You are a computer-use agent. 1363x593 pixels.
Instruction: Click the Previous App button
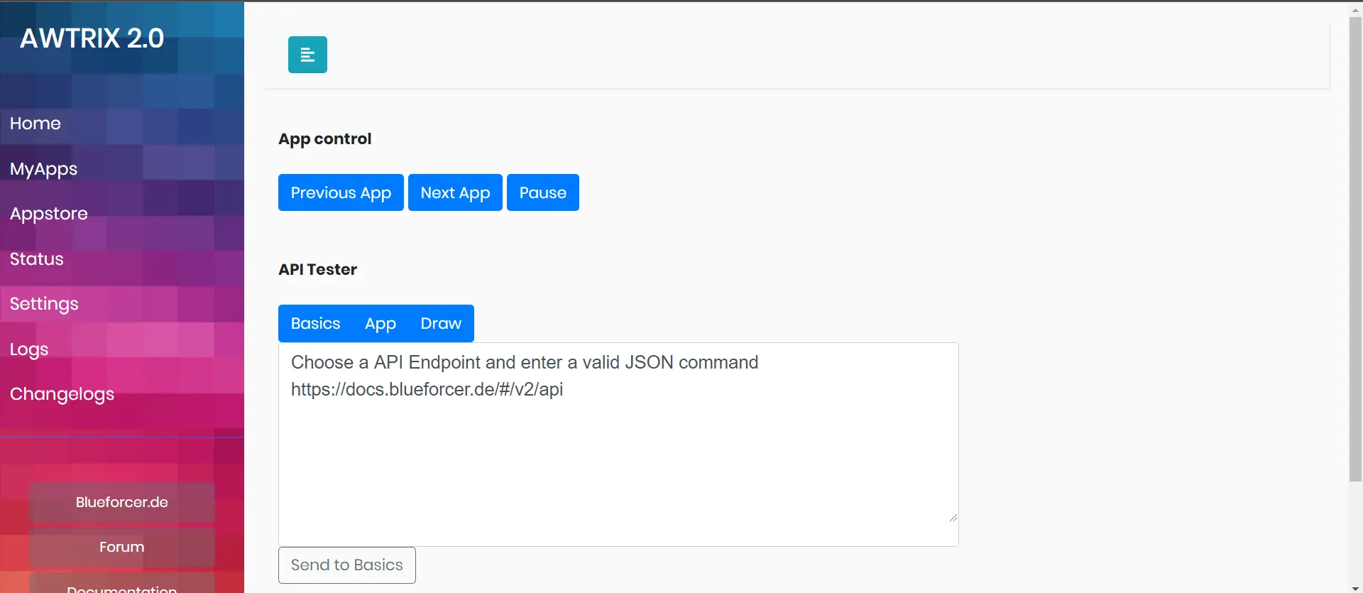(x=341, y=192)
